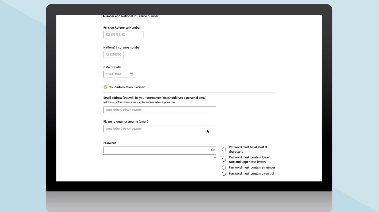Click the password strength bar
The image size is (379, 212).
tap(160, 154)
